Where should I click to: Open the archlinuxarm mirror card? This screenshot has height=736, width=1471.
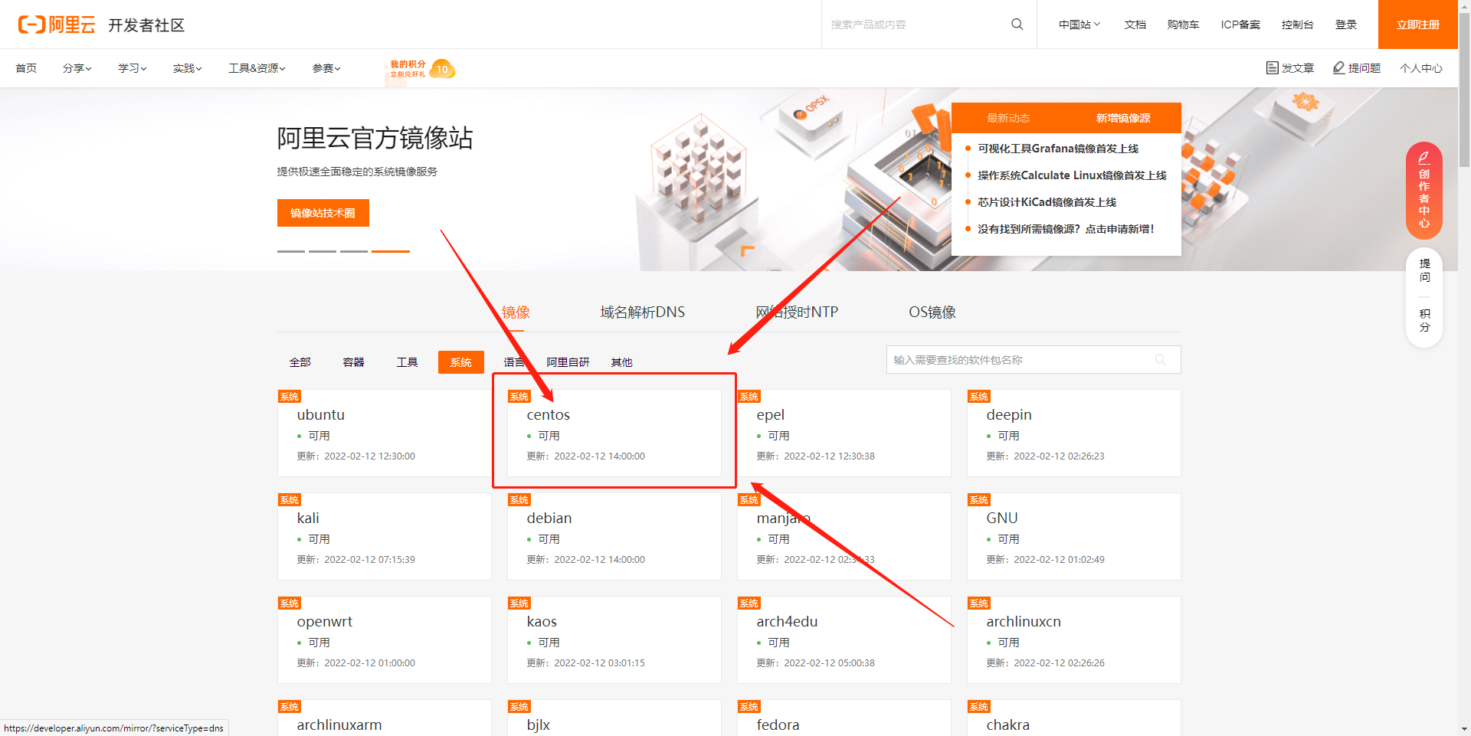(x=384, y=718)
